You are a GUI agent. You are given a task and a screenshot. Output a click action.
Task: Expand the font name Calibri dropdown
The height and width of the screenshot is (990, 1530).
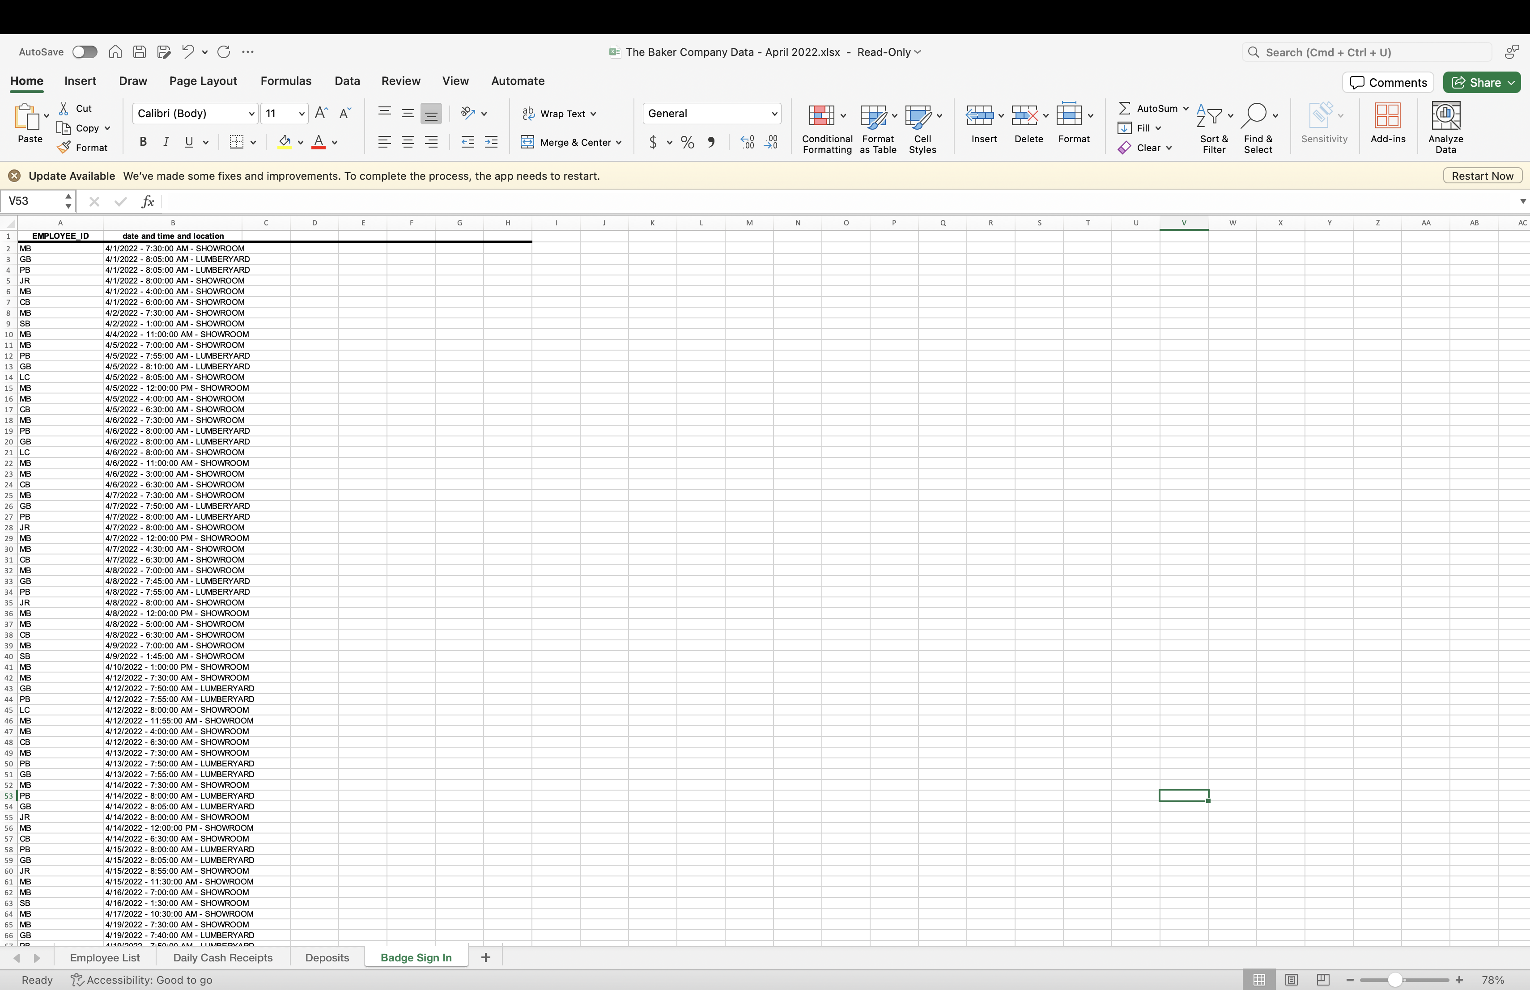coord(251,114)
